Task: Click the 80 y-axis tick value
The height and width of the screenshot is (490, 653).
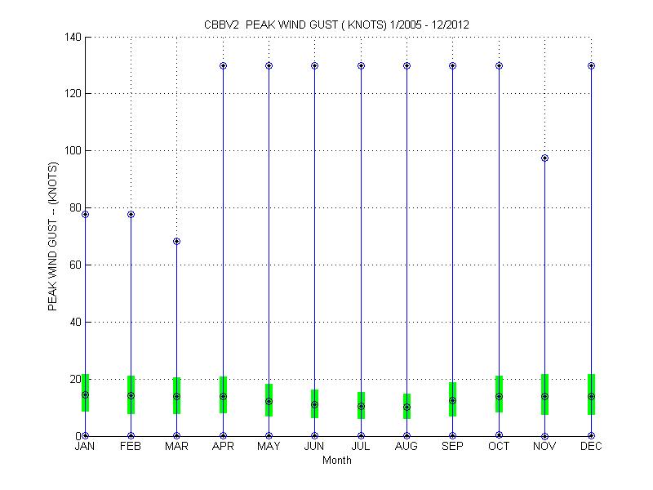Action: 75,207
